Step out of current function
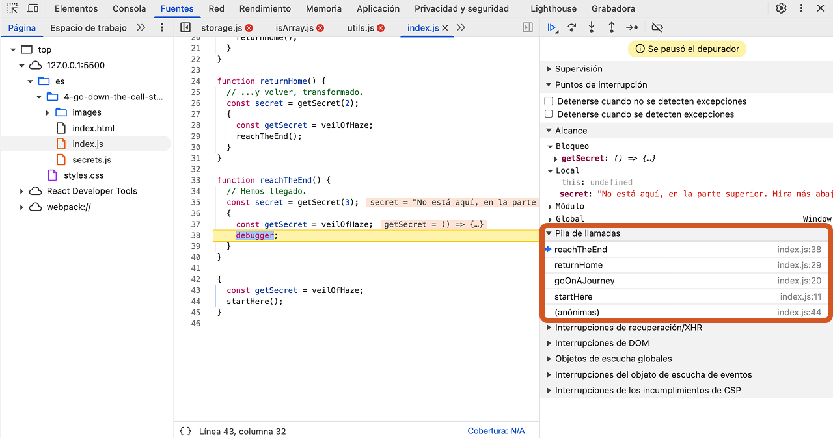The width and height of the screenshot is (833, 438). coord(612,28)
